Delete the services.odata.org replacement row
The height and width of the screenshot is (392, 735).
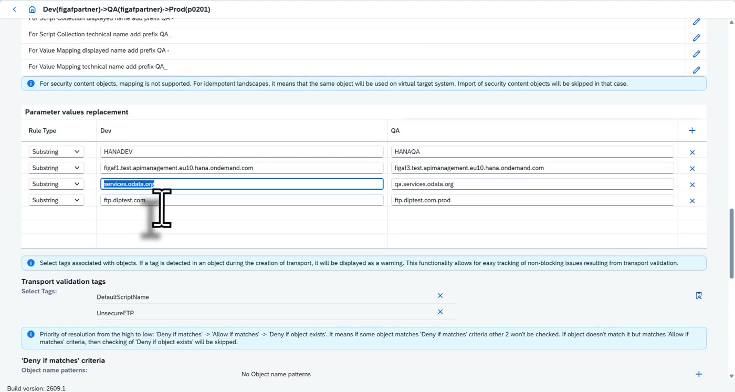click(x=692, y=185)
